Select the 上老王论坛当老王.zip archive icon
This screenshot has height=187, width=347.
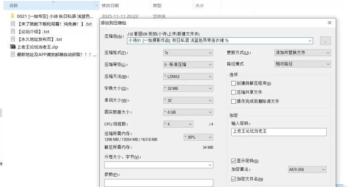click(13, 46)
